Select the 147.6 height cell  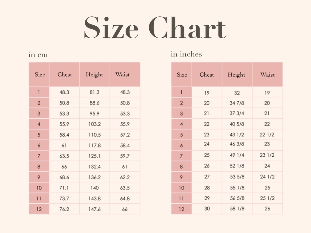(x=94, y=209)
